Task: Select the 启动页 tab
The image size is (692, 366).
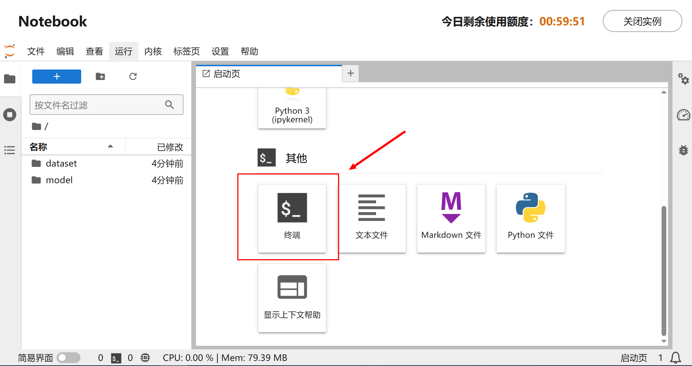Action: [x=269, y=74]
